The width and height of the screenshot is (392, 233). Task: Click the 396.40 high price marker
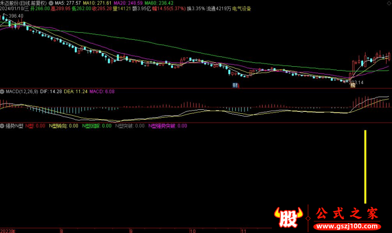tap(16, 16)
